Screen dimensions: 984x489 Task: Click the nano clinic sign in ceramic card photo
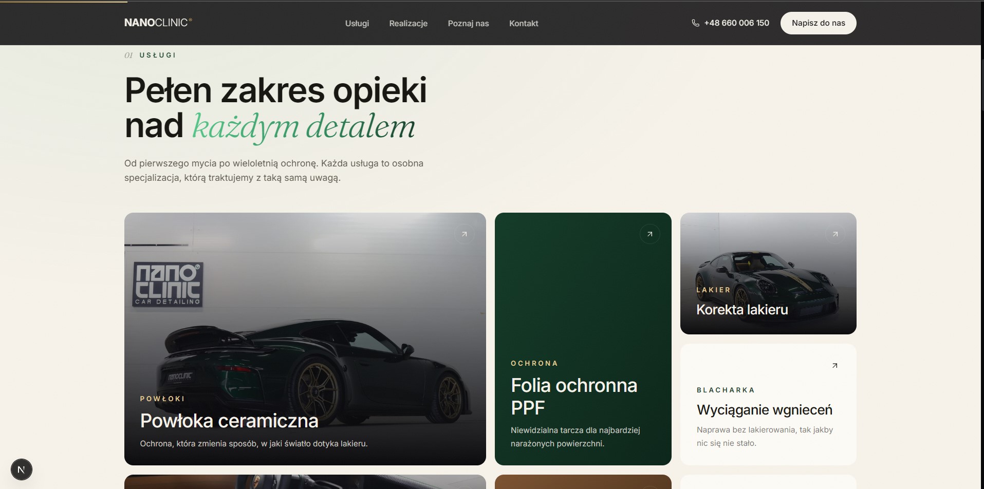pyautogui.click(x=168, y=285)
